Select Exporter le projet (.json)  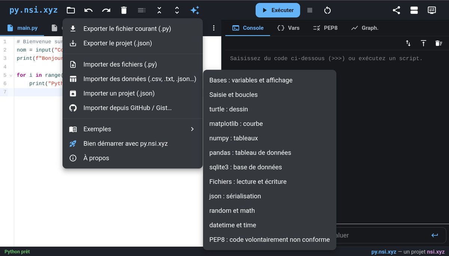[x=132, y=43]
